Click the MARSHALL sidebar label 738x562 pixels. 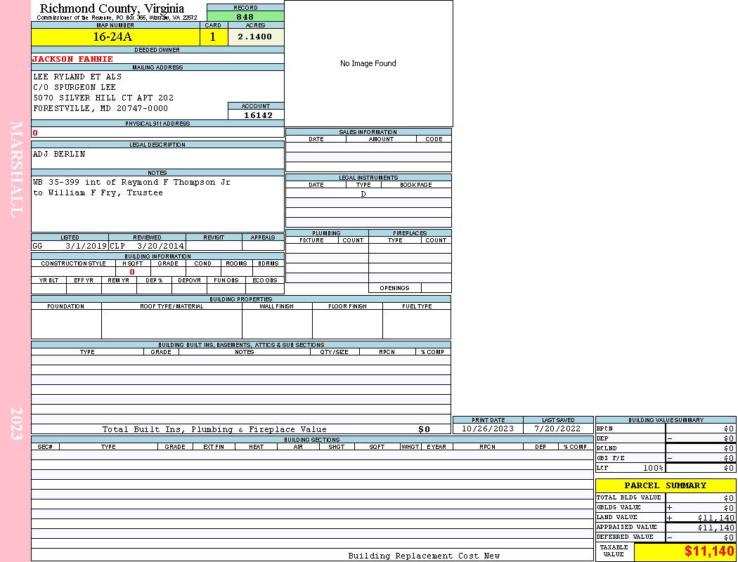(16, 169)
